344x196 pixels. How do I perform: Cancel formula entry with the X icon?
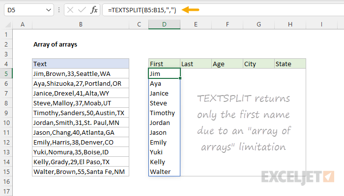click(70, 10)
